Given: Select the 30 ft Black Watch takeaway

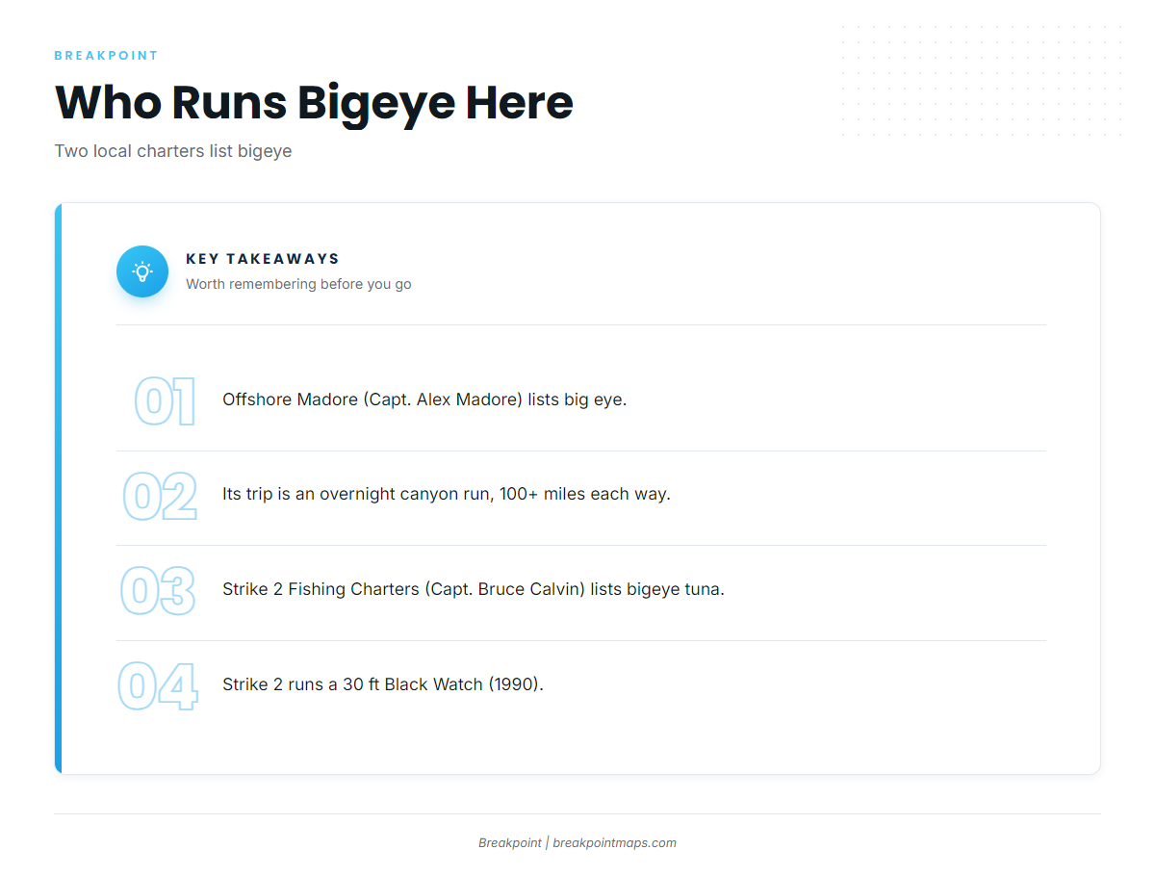Looking at the screenshot, I should tap(383, 684).
